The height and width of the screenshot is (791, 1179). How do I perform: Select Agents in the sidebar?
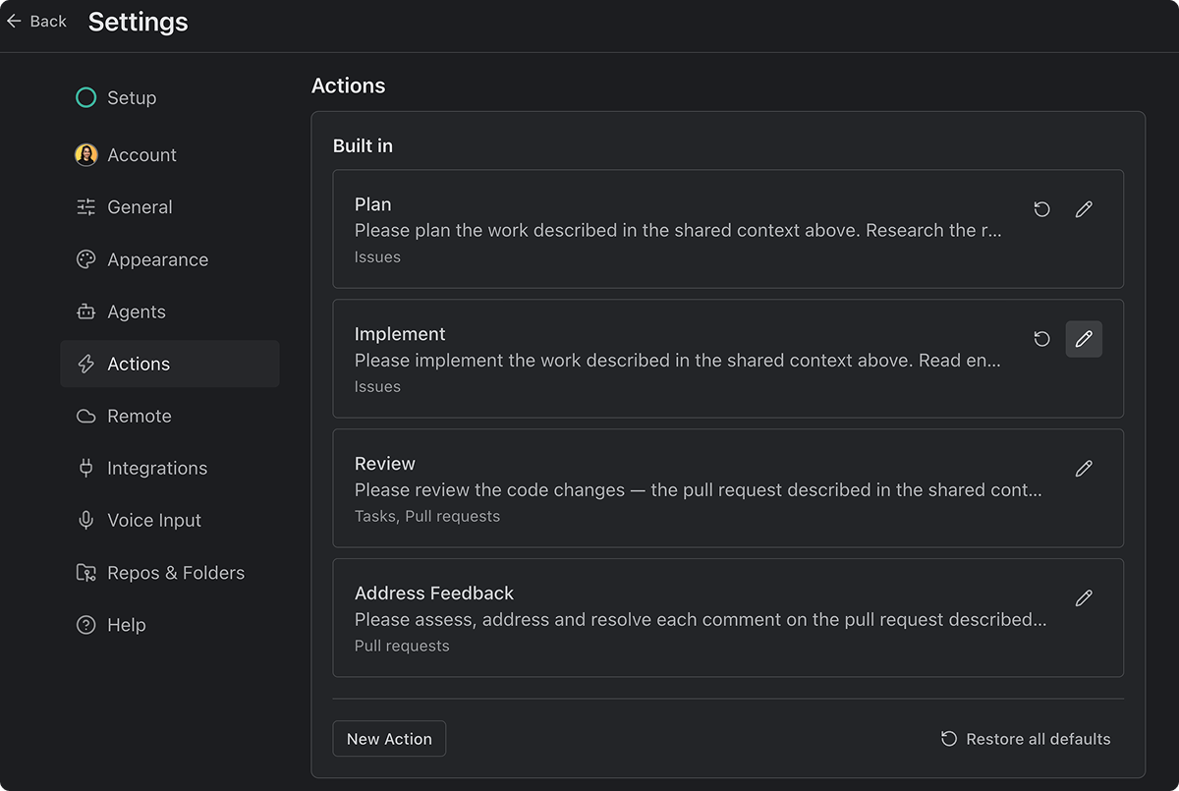tap(170, 311)
